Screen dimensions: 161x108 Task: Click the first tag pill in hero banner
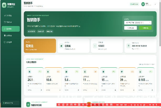pos(32,32)
